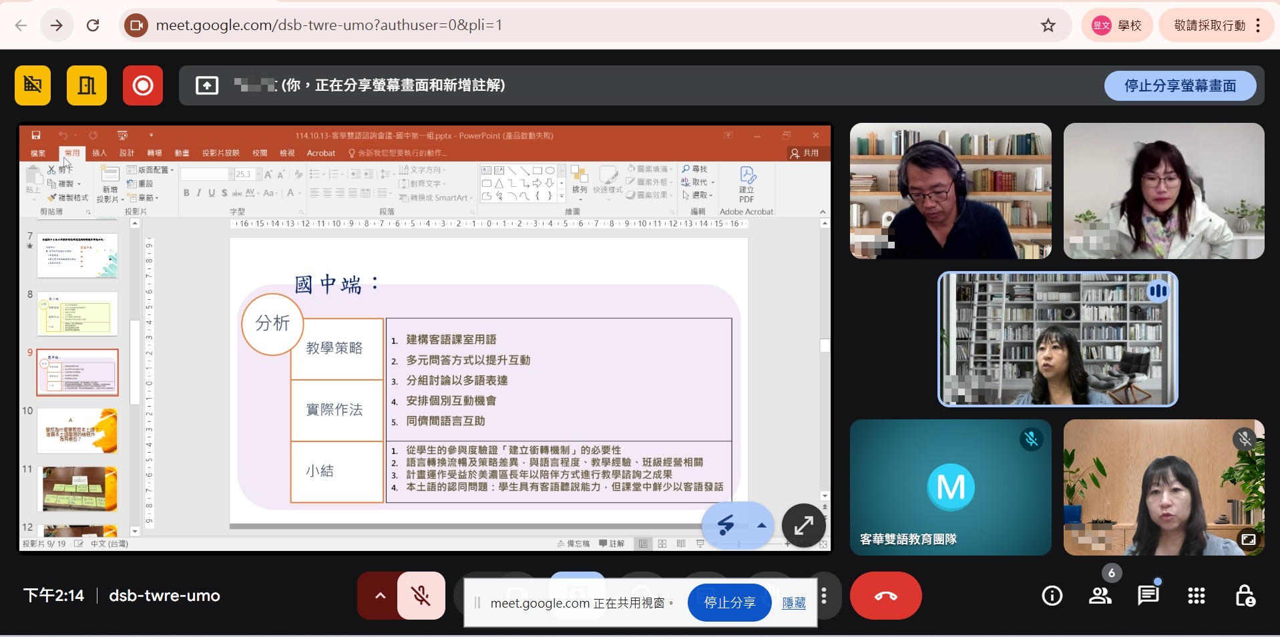
Task: Open the participants list icon
Action: point(1100,596)
